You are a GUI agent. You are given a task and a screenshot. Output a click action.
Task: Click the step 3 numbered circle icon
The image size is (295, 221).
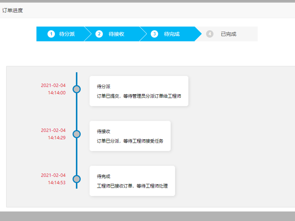(154, 34)
